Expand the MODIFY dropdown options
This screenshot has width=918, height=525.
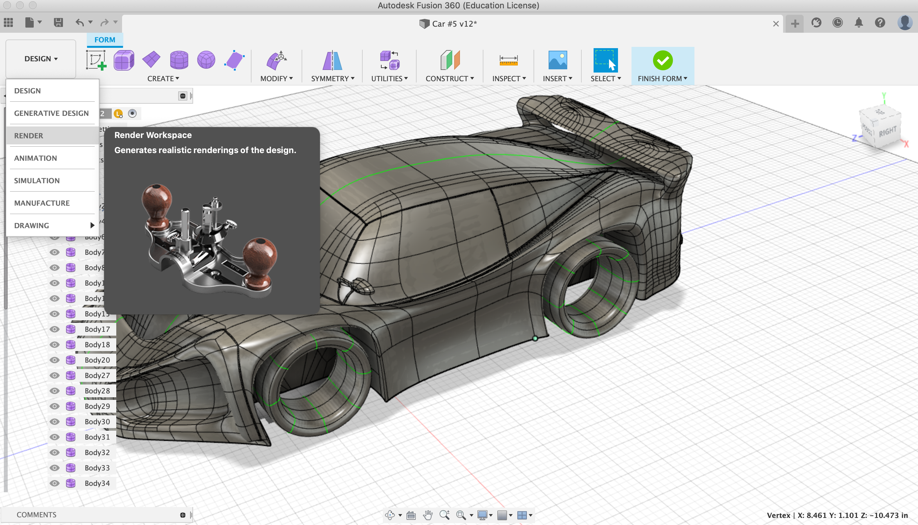point(277,78)
